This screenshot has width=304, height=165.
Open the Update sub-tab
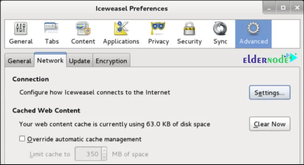pyautogui.click(x=79, y=61)
